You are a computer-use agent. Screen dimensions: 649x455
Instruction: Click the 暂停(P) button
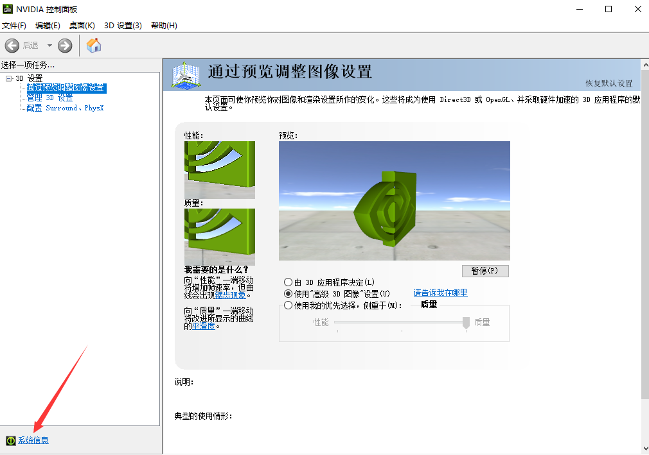click(x=485, y=271)
